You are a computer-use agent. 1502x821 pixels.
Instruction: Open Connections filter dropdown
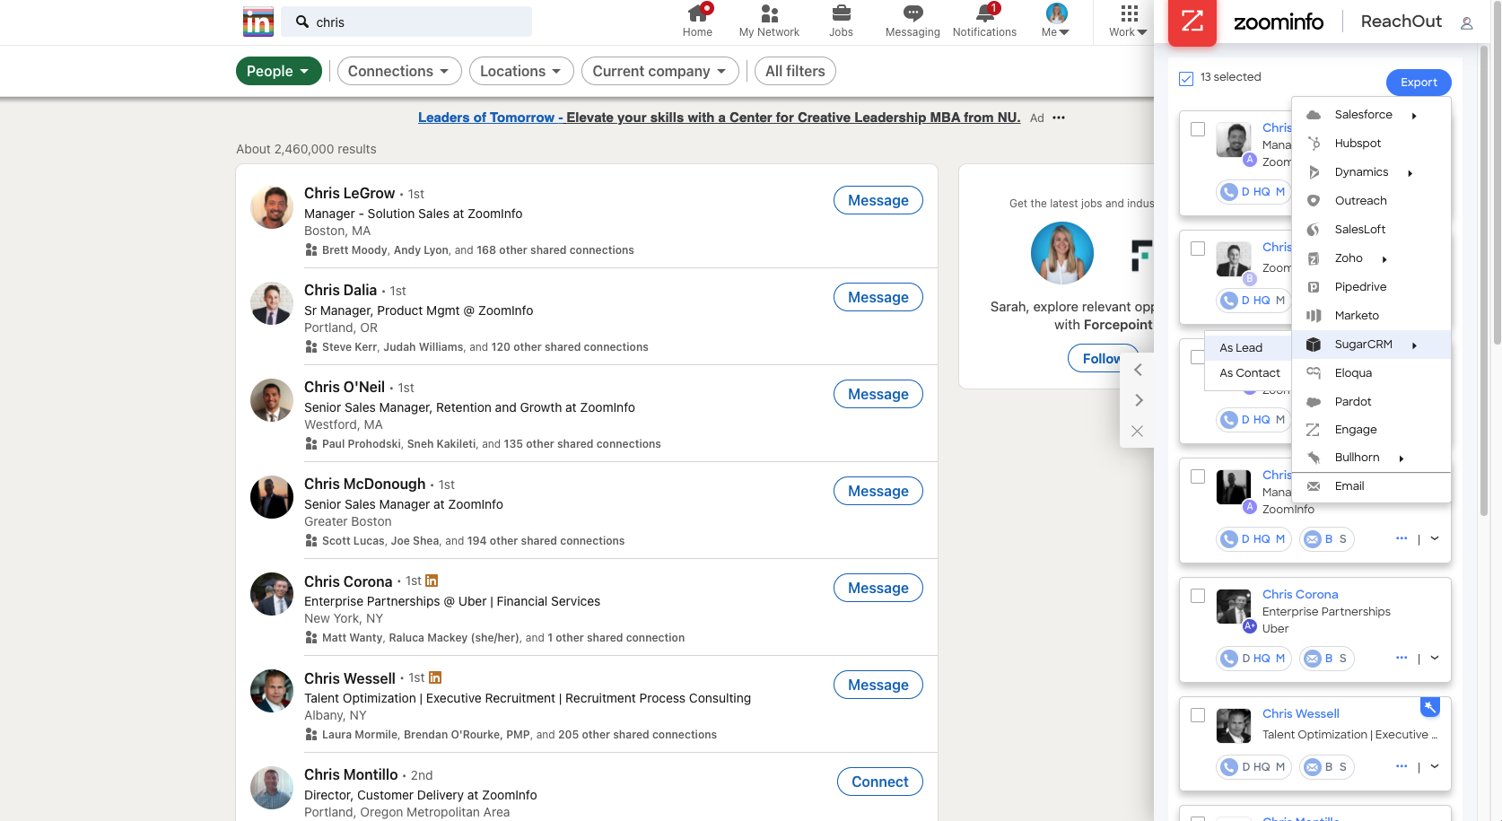[399, 71]
